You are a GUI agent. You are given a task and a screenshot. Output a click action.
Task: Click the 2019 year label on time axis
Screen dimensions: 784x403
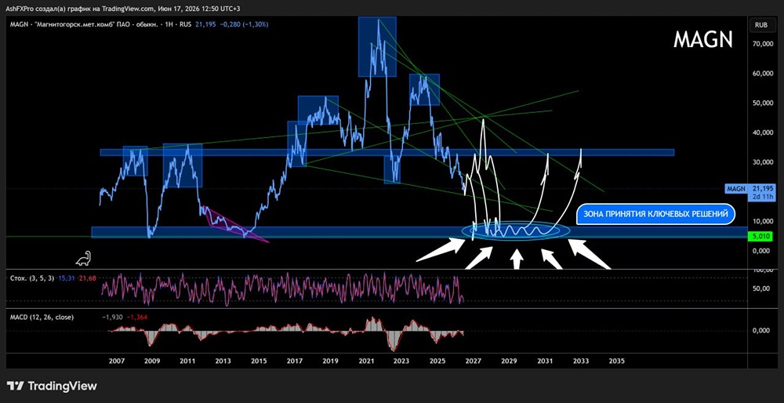pyautogui.click(x=330, y=361)
